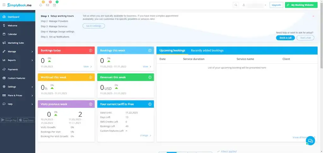Open Calendar from the sidebar
Image resolution: width=323 pixels, height=153 pixels.
[x=12, y=34]
